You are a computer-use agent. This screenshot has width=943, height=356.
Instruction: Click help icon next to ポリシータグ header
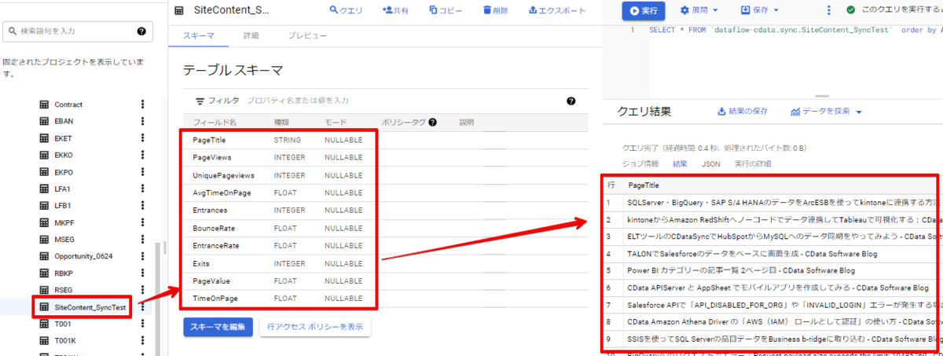(432, 123)
